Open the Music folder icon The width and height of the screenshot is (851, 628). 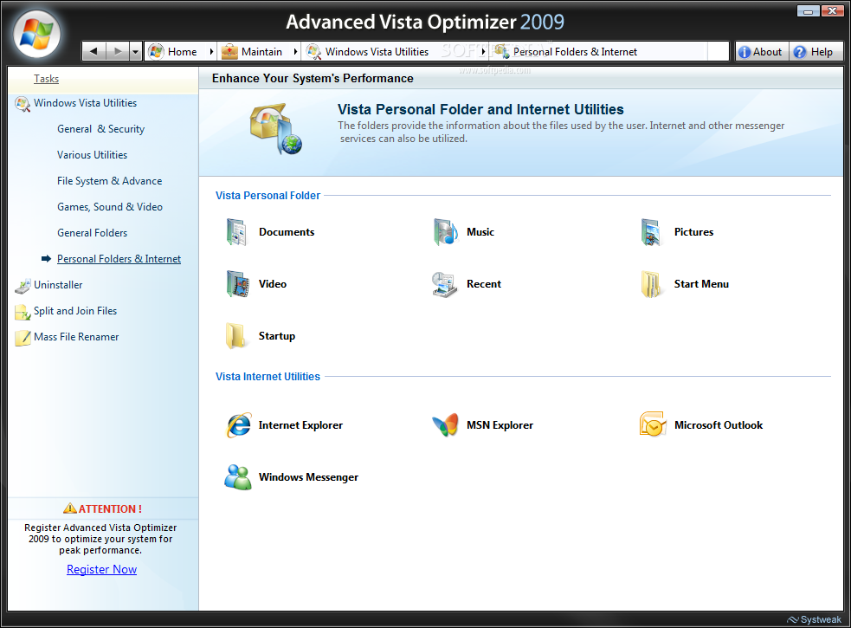445,232
